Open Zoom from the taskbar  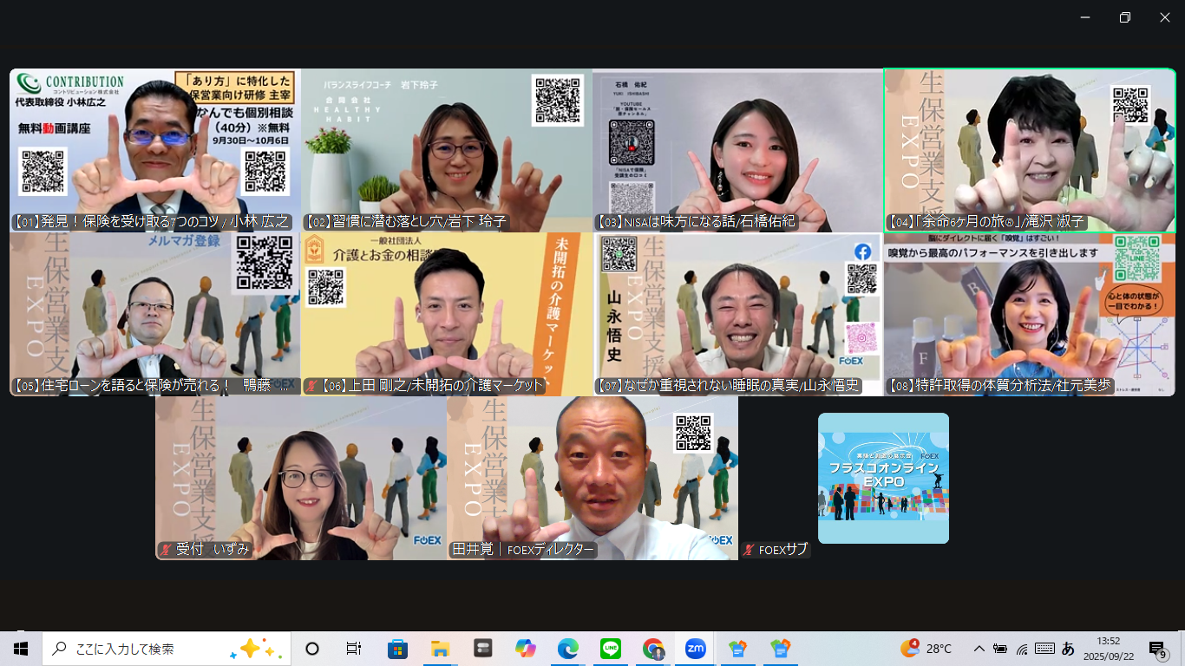coord(695,649)
